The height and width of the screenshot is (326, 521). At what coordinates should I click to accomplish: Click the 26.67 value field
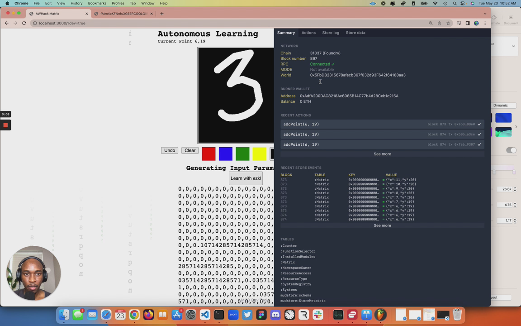505,189
